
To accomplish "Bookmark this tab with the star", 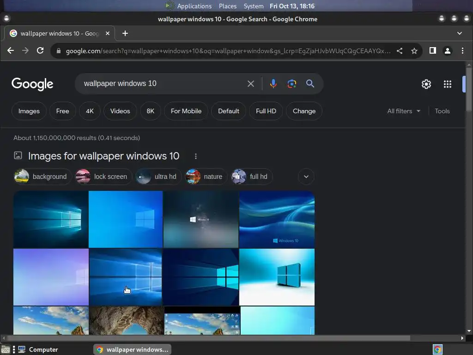I will [x=414, y=51].
